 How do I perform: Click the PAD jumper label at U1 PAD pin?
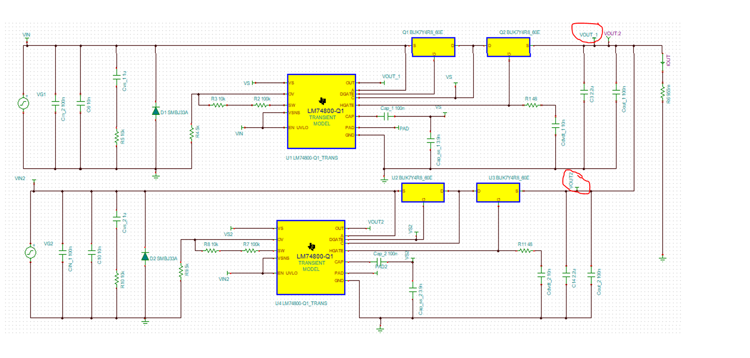pos(404,128)
